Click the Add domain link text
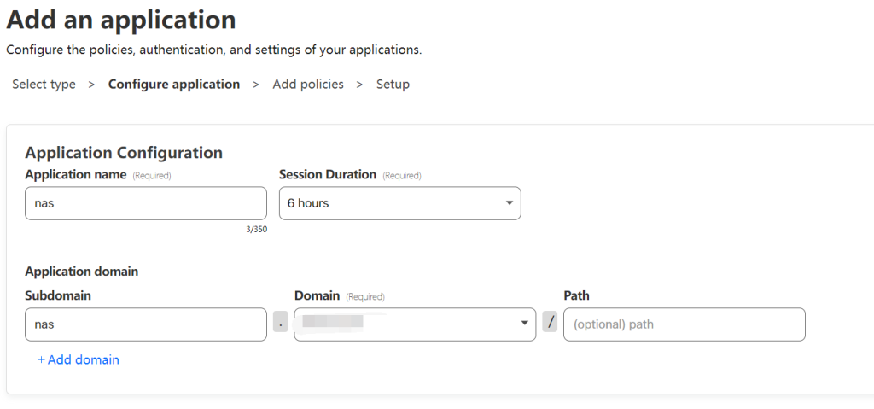Viewport: 874px width, 409px height. (x=84, y=360)
